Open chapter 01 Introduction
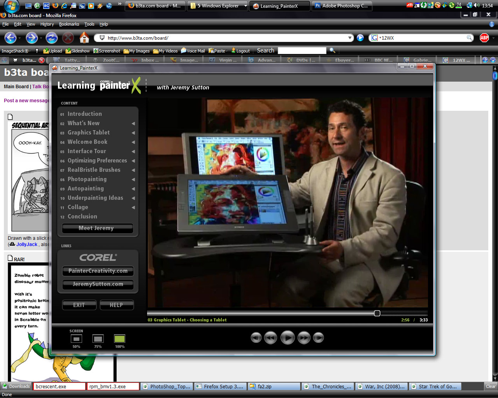Viewport: 498px width, 398px height. [84, 114]
